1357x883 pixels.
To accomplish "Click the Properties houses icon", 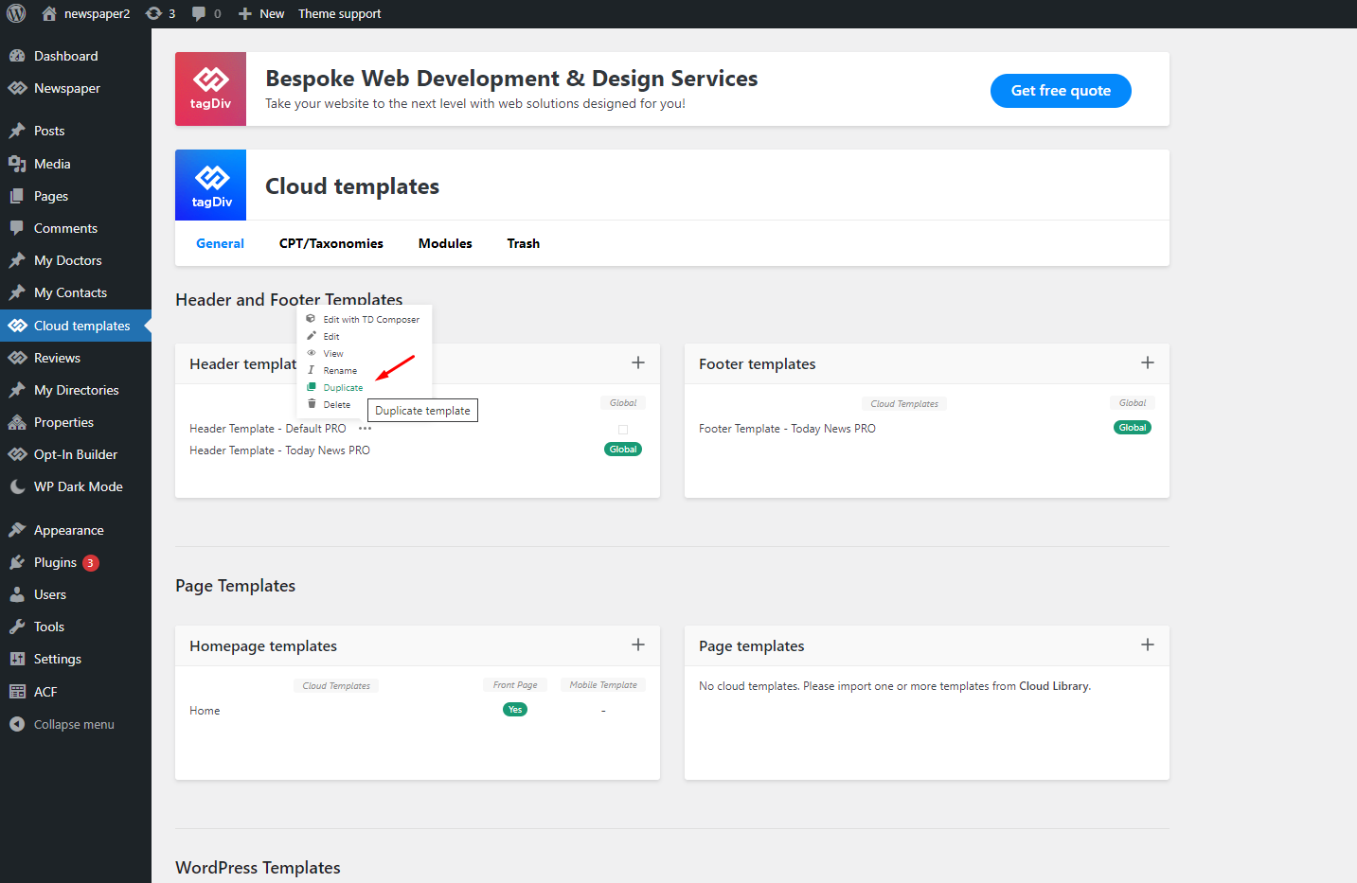I will 17,422.
